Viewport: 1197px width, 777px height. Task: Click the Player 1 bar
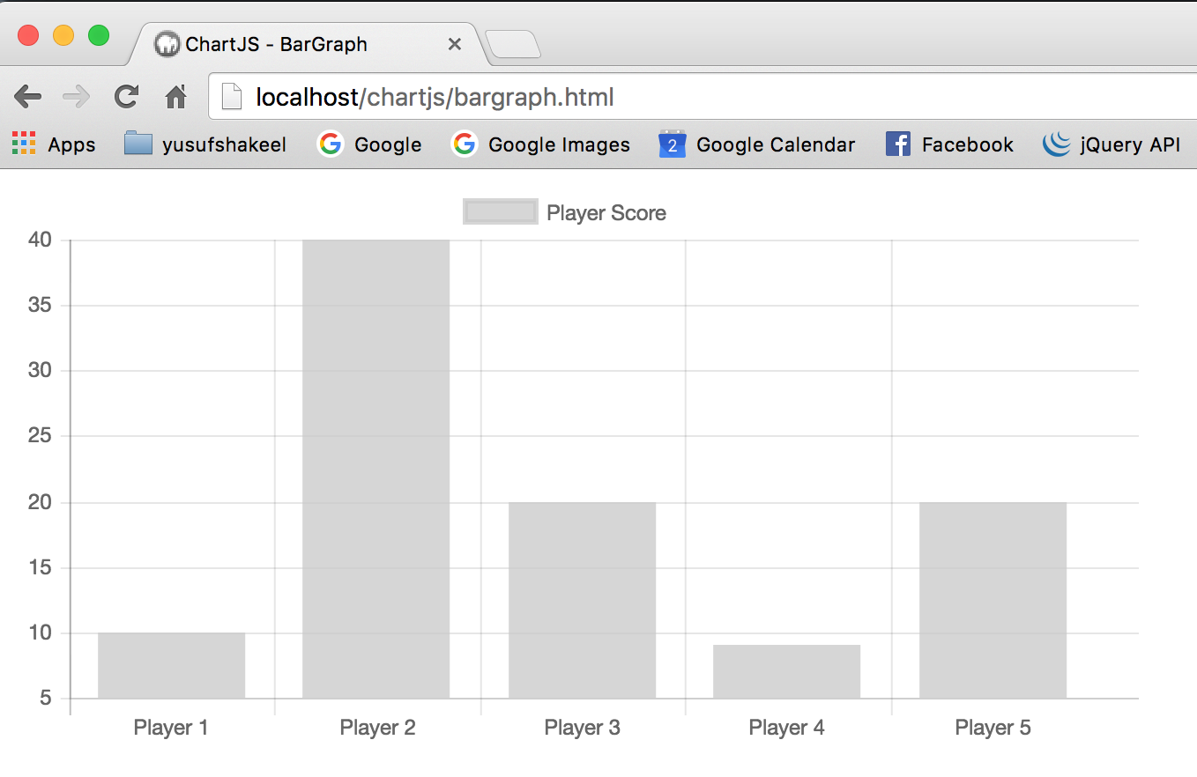(171, 666)
